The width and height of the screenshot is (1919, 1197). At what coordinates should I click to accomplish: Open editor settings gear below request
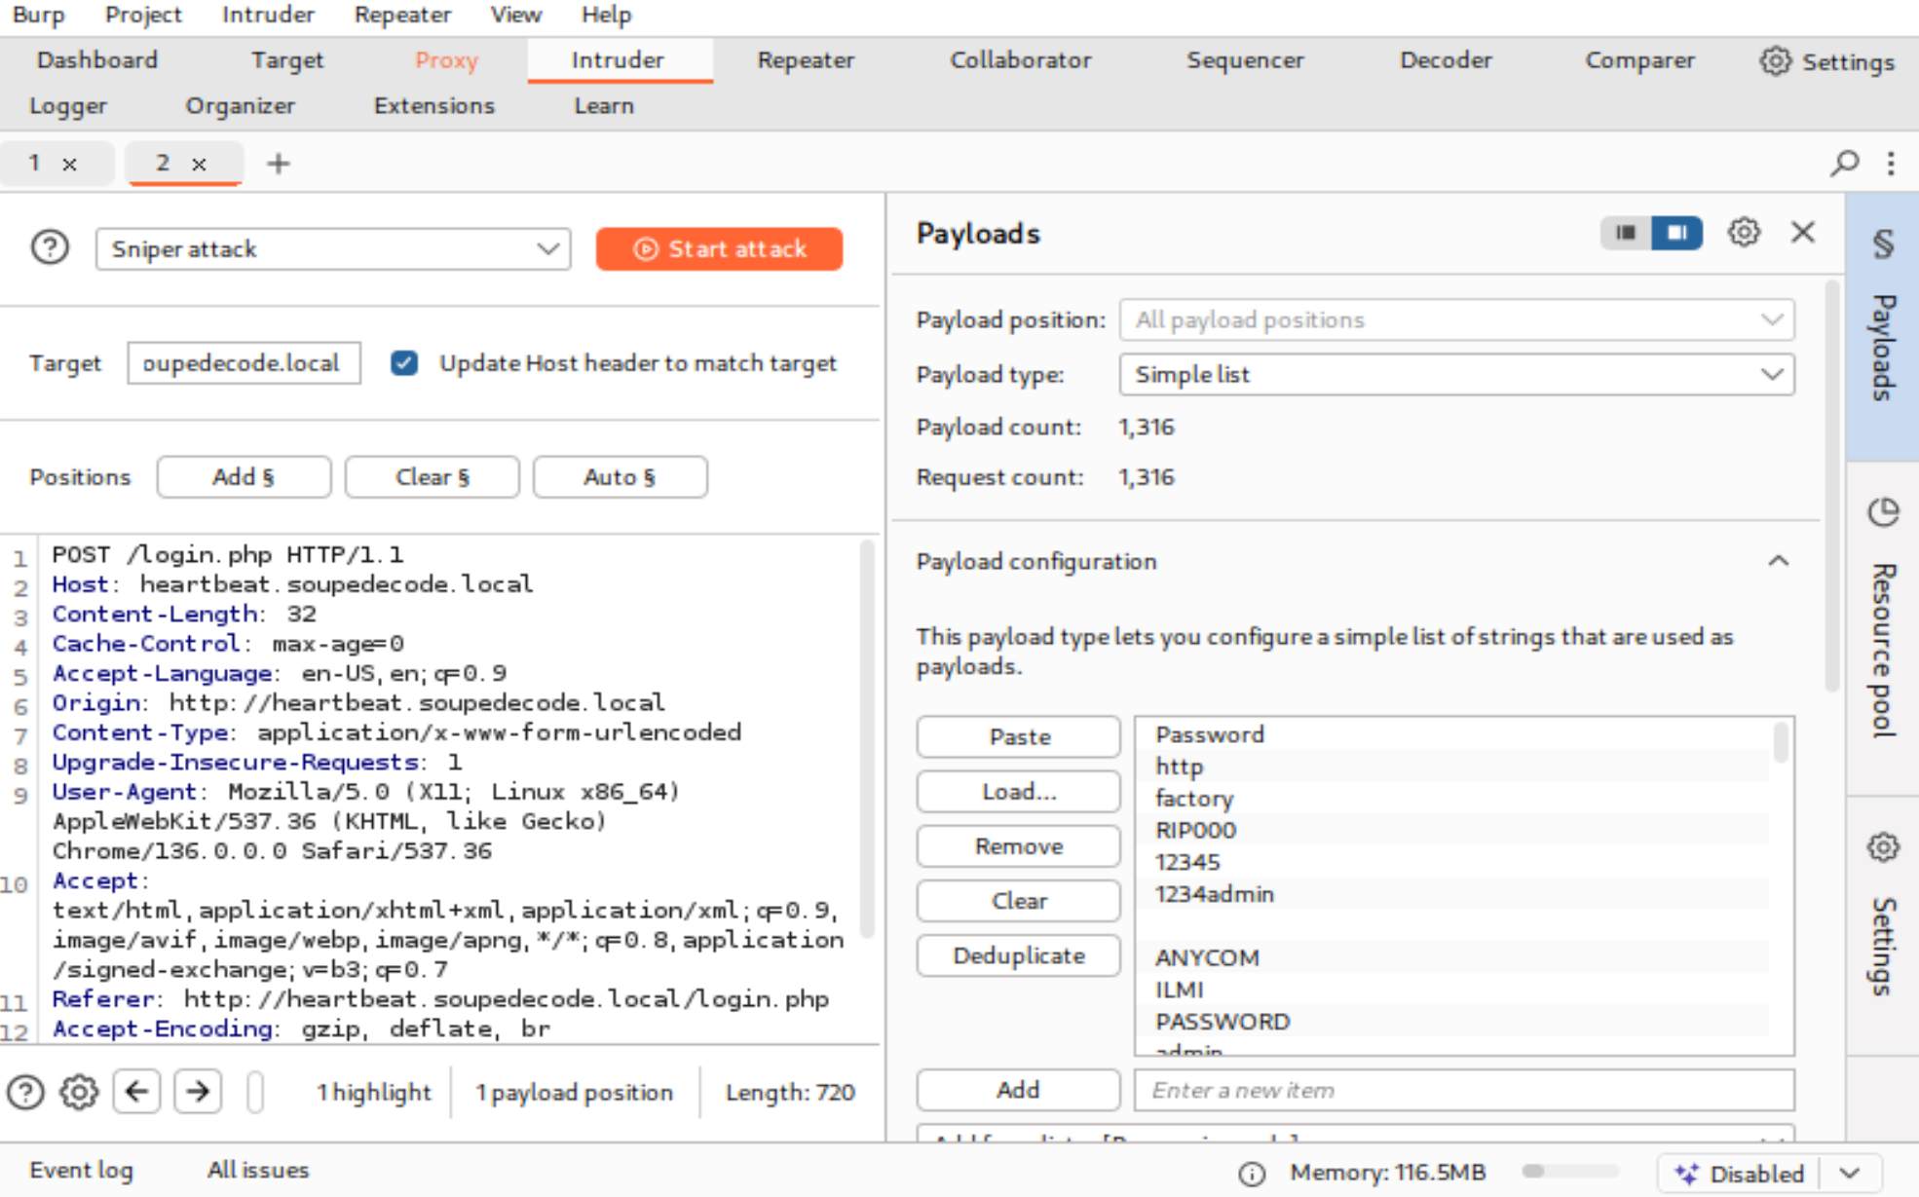[79, 1092]
